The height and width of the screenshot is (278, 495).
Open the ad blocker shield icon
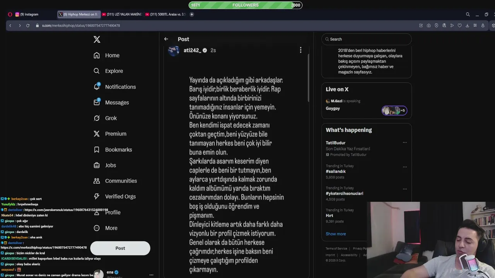point(436,25)
